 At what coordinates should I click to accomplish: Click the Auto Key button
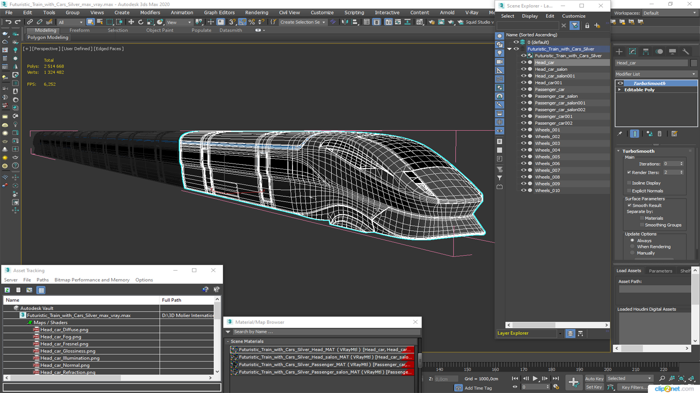(x=594, y=379)
